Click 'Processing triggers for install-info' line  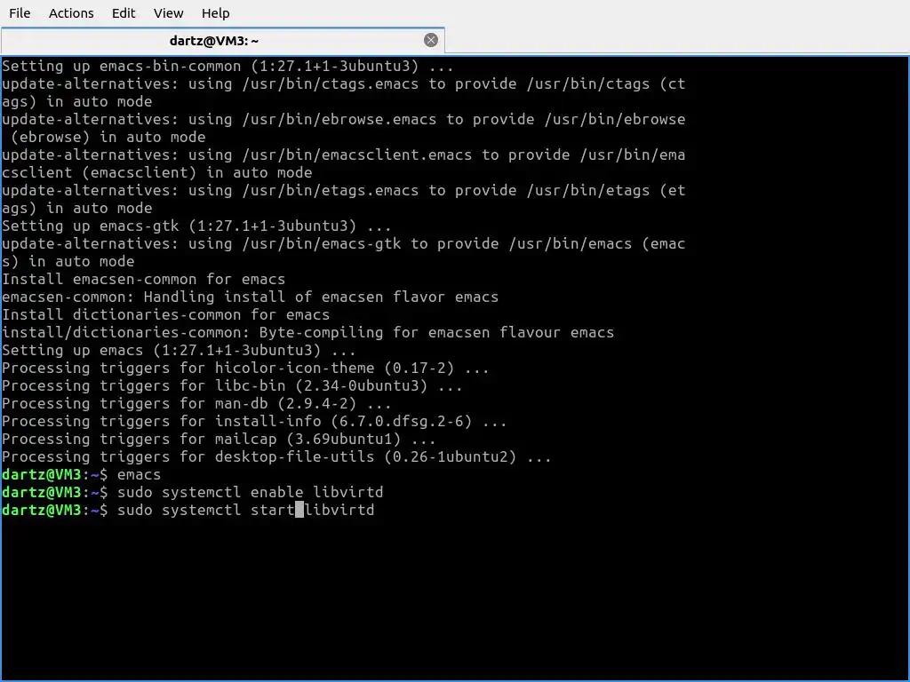point(254,421)
